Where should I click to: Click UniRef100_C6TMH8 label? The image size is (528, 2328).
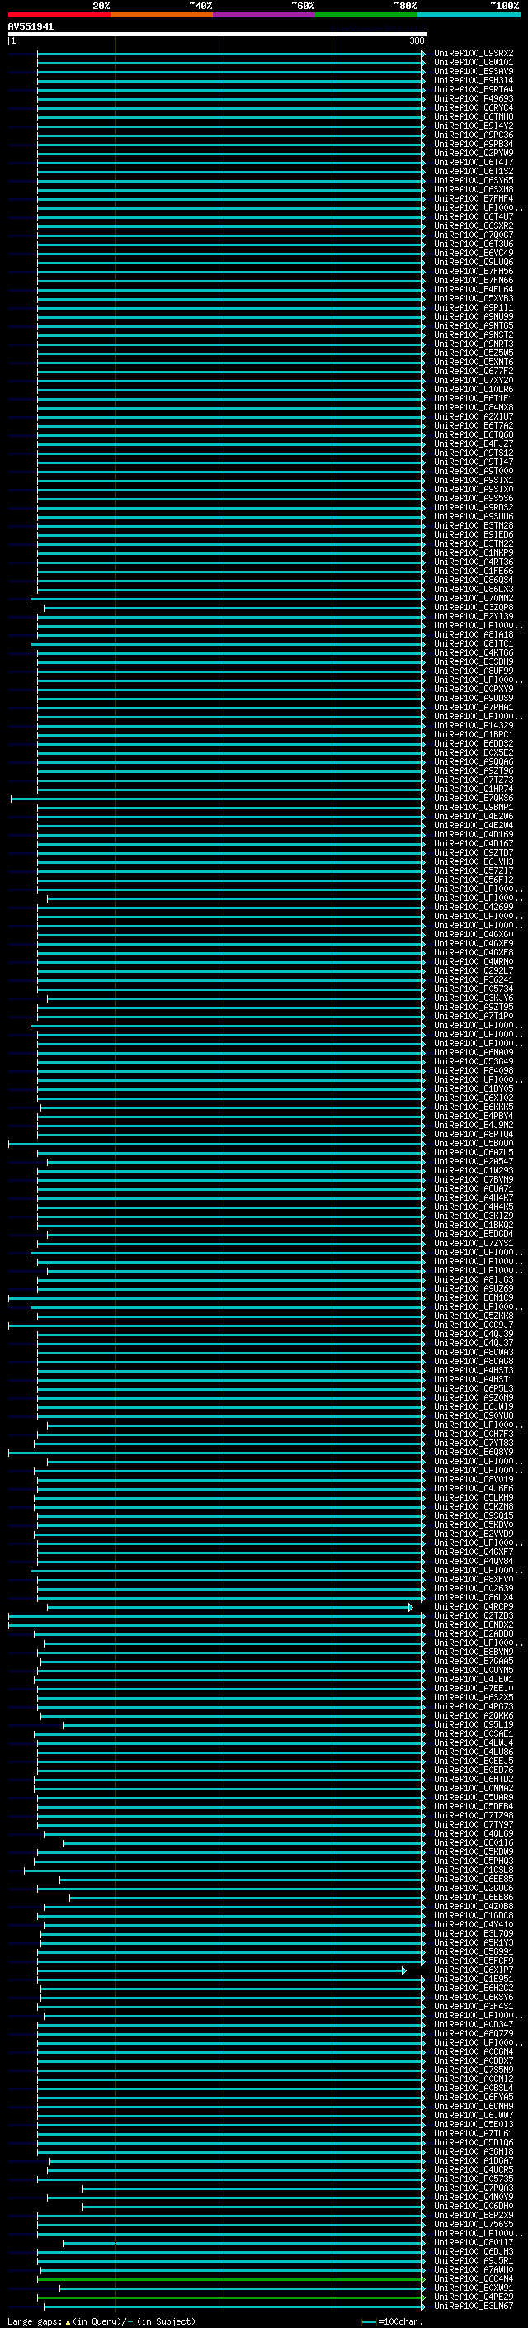(x=474, y=116)
